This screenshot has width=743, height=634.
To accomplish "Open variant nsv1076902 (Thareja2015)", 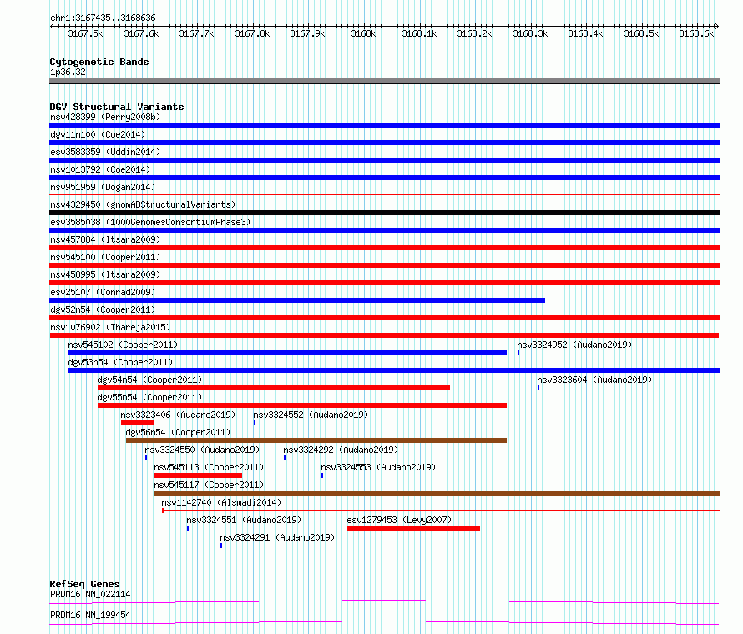I will coord(110,327).
